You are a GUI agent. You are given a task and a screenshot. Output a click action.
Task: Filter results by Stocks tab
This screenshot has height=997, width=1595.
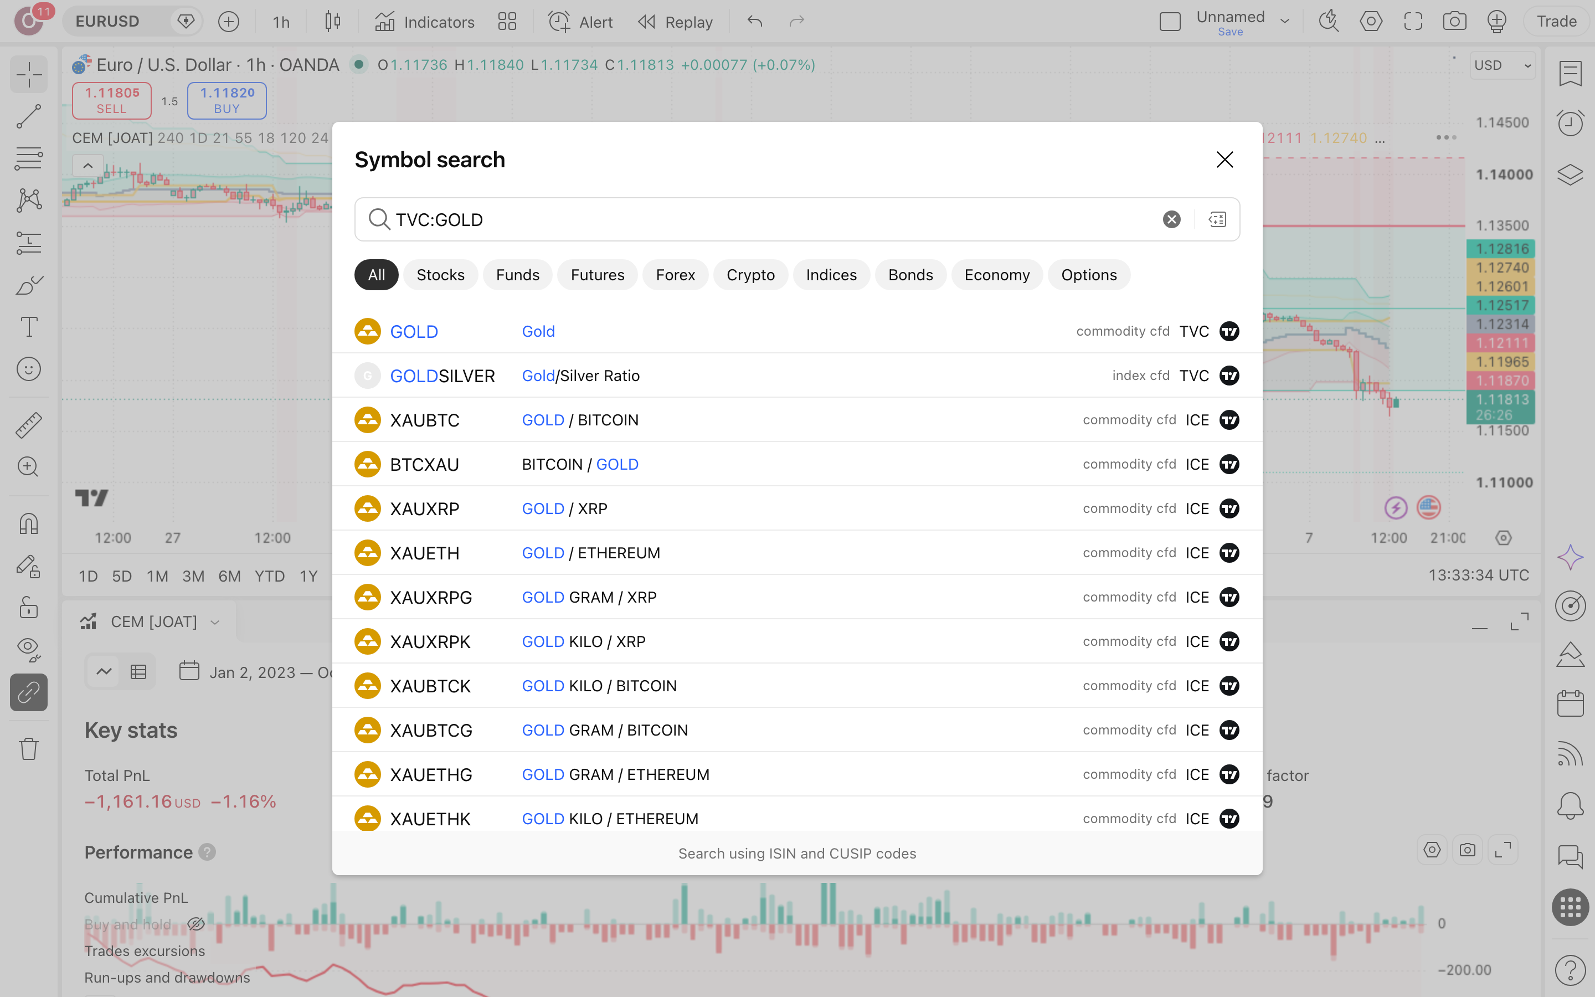pyautogui.click(x=440, y=275)
